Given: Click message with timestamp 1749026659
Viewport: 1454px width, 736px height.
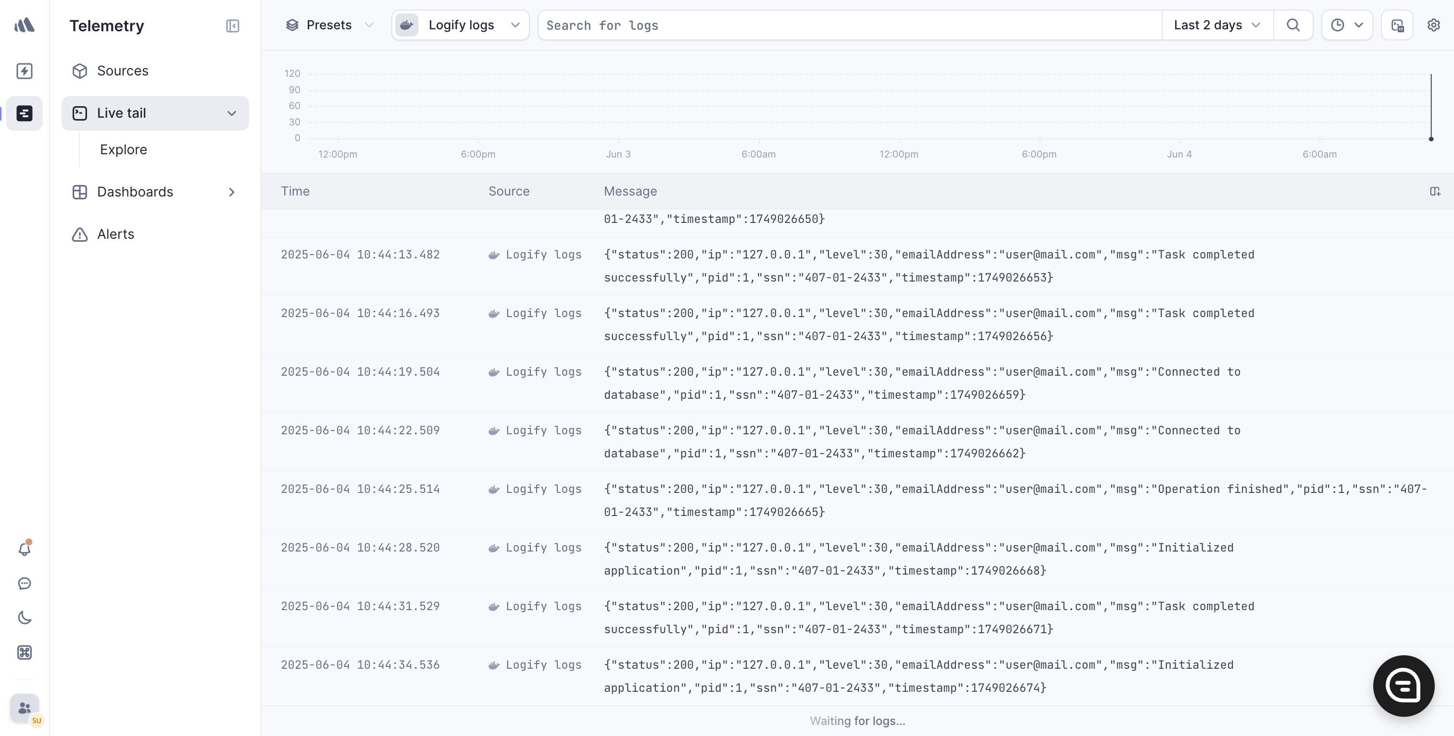Looking at the screenshot, I should [922, 383].
